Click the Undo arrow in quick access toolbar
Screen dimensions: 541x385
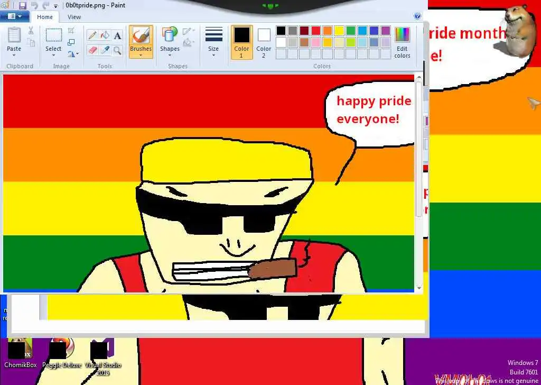pos(34,5)
